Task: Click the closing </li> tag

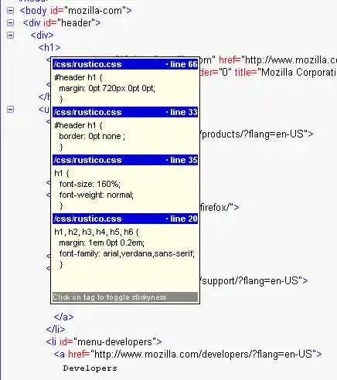Action: (56, 329)
